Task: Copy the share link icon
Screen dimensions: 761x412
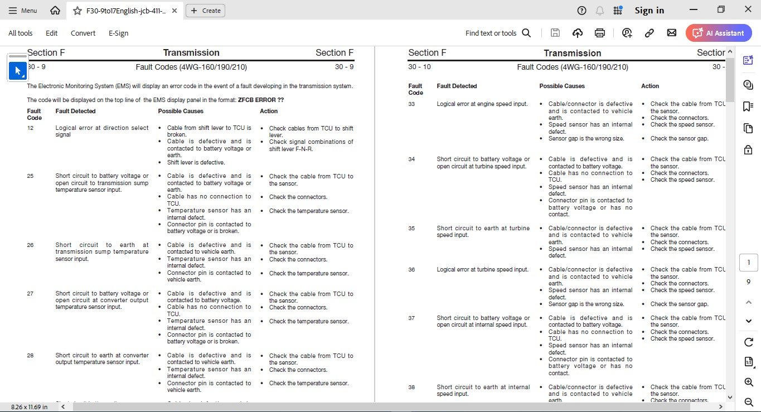Action: pos(649,33)
